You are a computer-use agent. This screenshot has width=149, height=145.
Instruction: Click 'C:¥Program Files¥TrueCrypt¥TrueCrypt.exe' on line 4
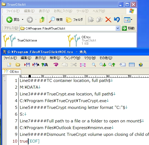pos(63,101)
